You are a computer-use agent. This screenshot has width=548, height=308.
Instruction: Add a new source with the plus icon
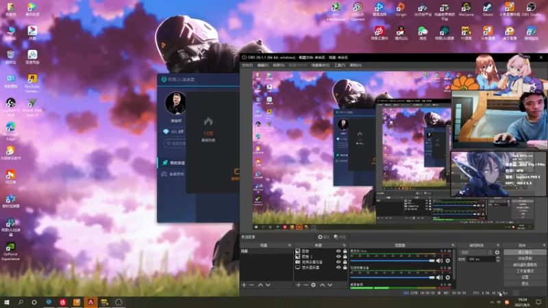point(299,285)
